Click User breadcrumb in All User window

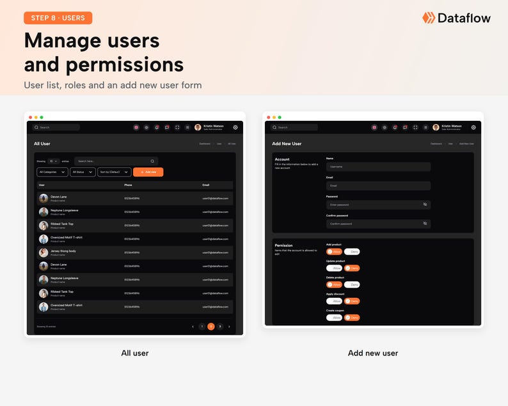[219, 144]
